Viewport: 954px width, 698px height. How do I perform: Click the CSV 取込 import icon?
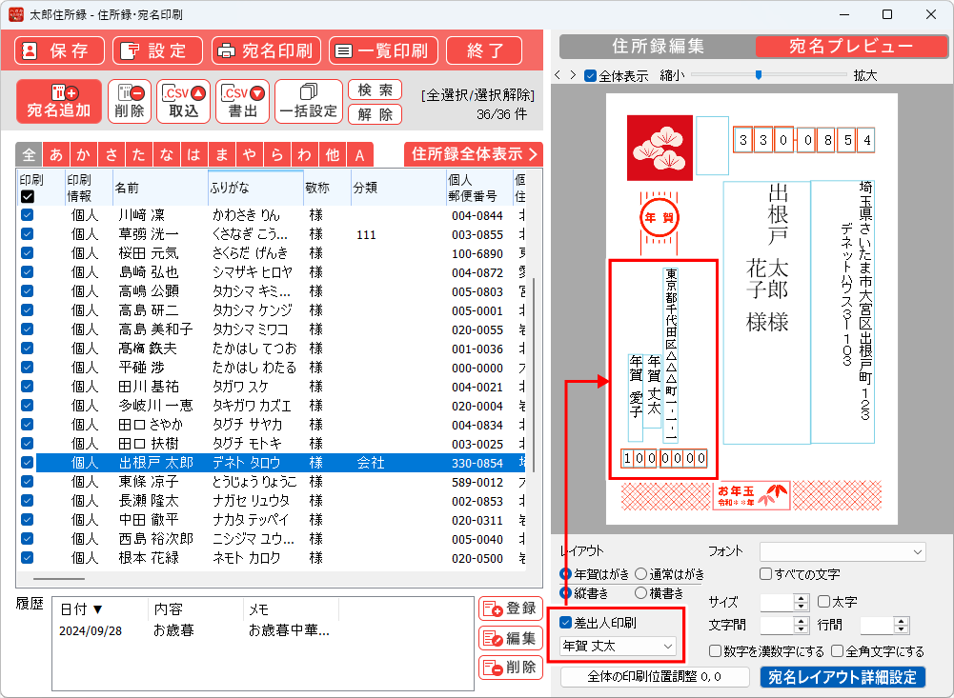(184, 101)
